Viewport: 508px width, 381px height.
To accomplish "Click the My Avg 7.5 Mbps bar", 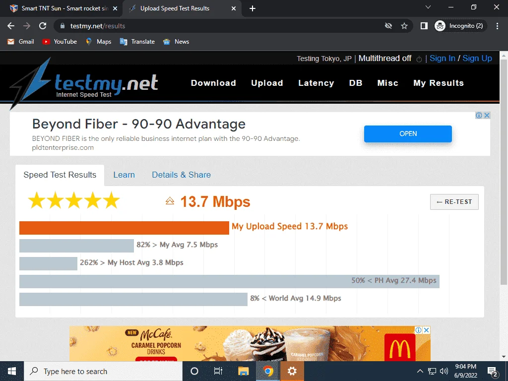I will tap(76, 246).
